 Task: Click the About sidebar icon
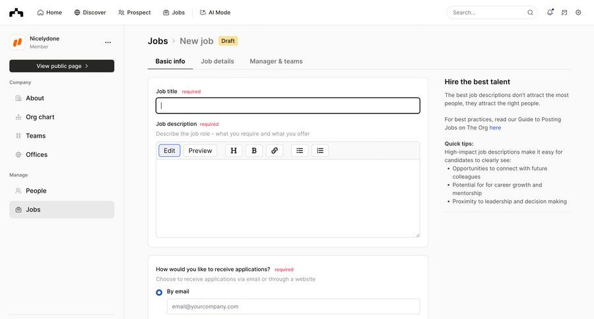click(x=18, y=98)
